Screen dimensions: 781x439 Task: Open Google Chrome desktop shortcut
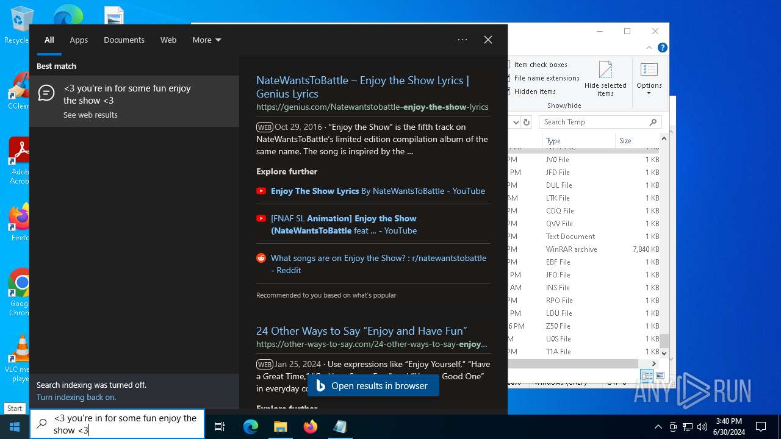pyautogui.click(x=18, y=291)
